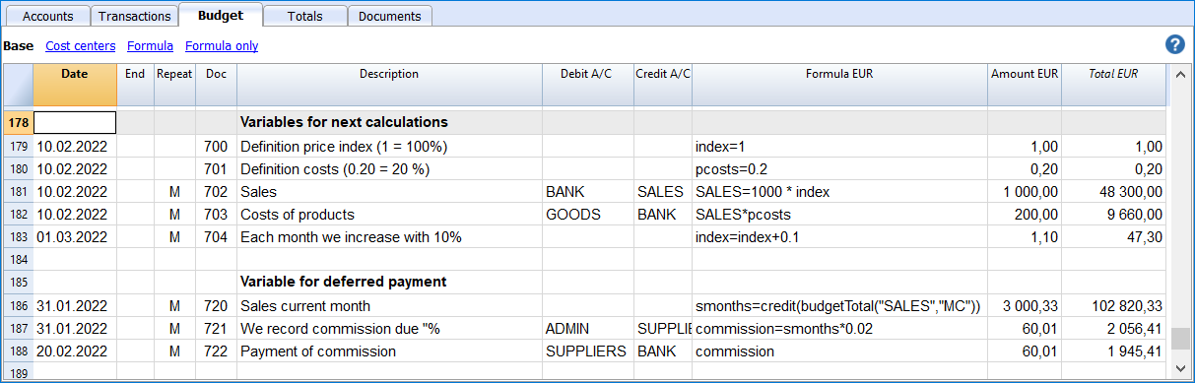
Task: Open the Formula only view link
Action: click(x=222, y=45)
